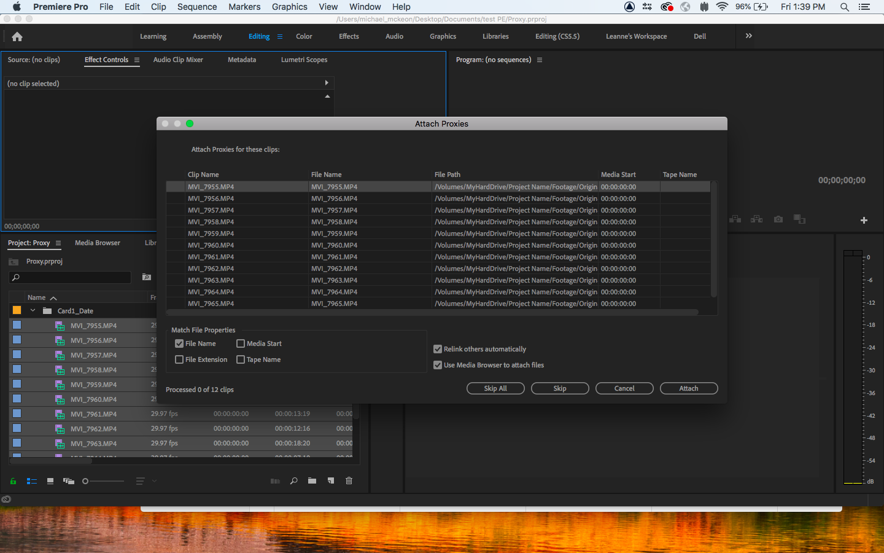
Task: Switch to the Color workspace
Action: coord(304,36)
